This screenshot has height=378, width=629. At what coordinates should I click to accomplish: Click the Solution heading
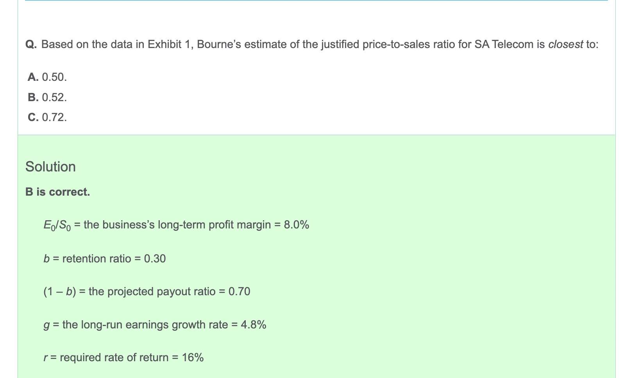50,167
